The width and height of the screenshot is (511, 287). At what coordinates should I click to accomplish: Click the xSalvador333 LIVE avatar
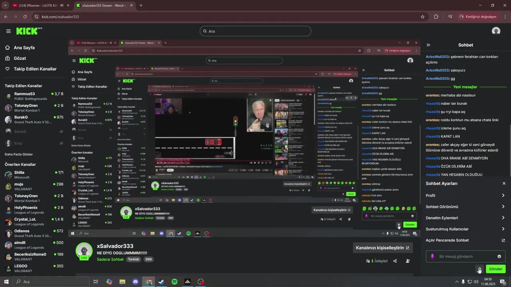coord(84,251)
